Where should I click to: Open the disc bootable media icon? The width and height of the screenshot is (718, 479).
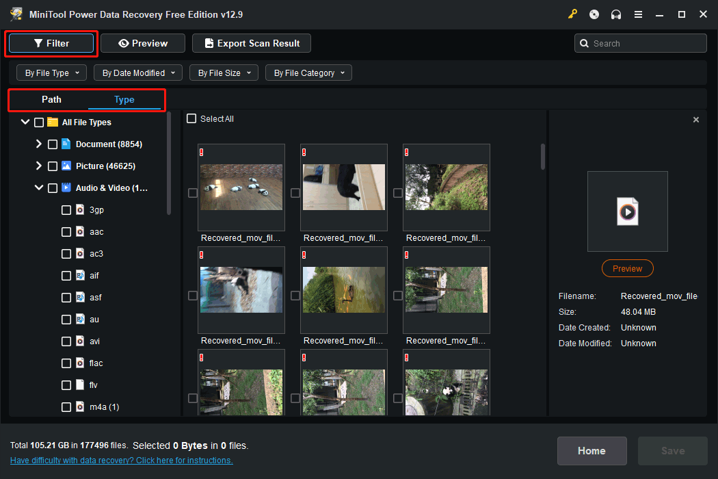click(x=594, y=14)
